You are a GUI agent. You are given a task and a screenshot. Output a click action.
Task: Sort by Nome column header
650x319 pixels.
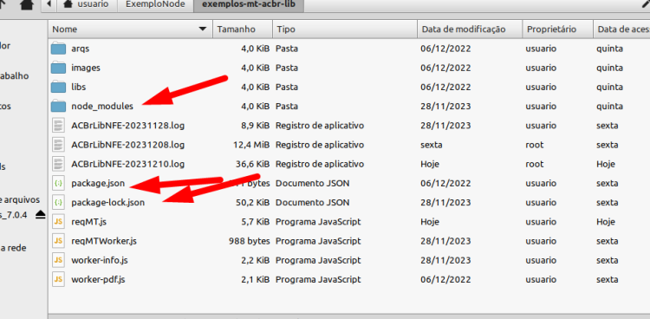click(130, 29)
